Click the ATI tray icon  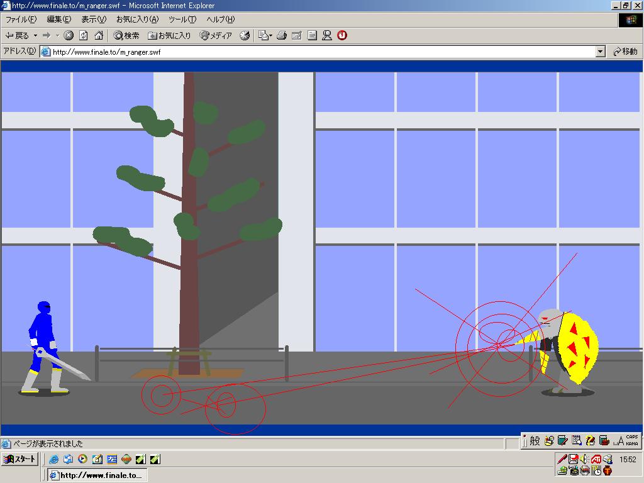coord(596,458)
